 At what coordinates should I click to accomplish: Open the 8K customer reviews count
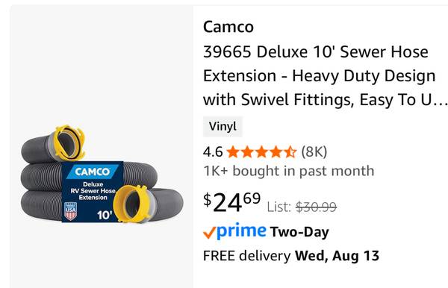pyautogui.click(x=314, y=151)
